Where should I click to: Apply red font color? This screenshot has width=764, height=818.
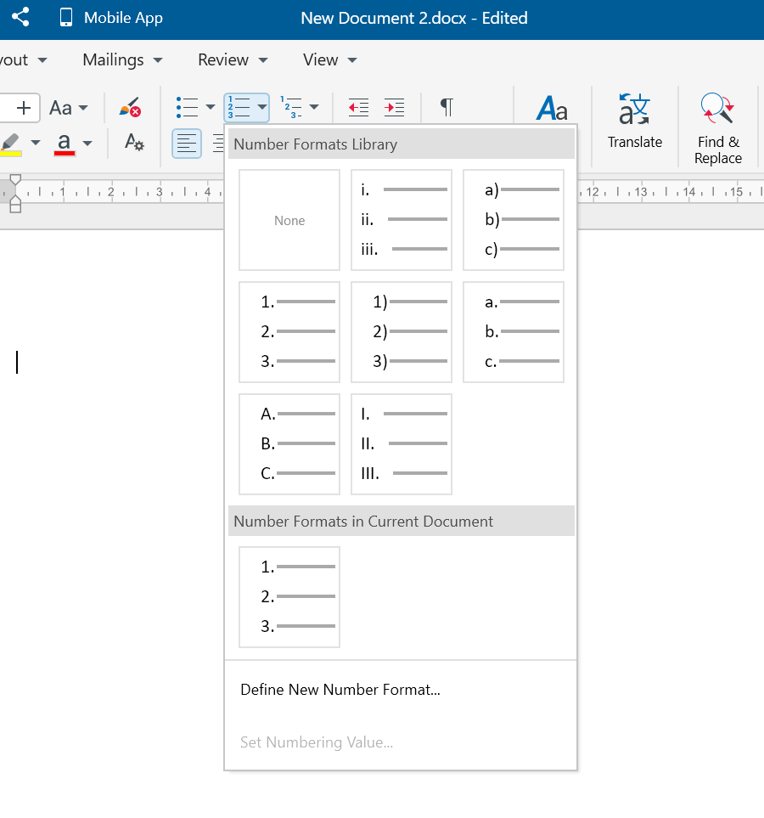(65, 144)
